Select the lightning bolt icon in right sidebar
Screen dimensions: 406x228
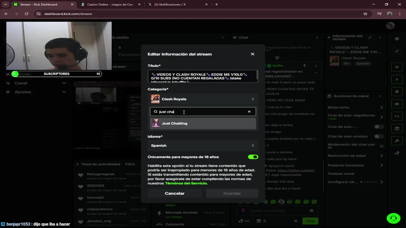(397, 79)
